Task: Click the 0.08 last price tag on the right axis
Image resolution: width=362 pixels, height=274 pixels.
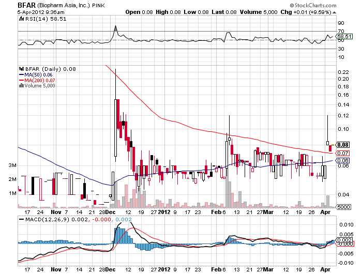Action: pyautogui.click(x=343, y=145)
